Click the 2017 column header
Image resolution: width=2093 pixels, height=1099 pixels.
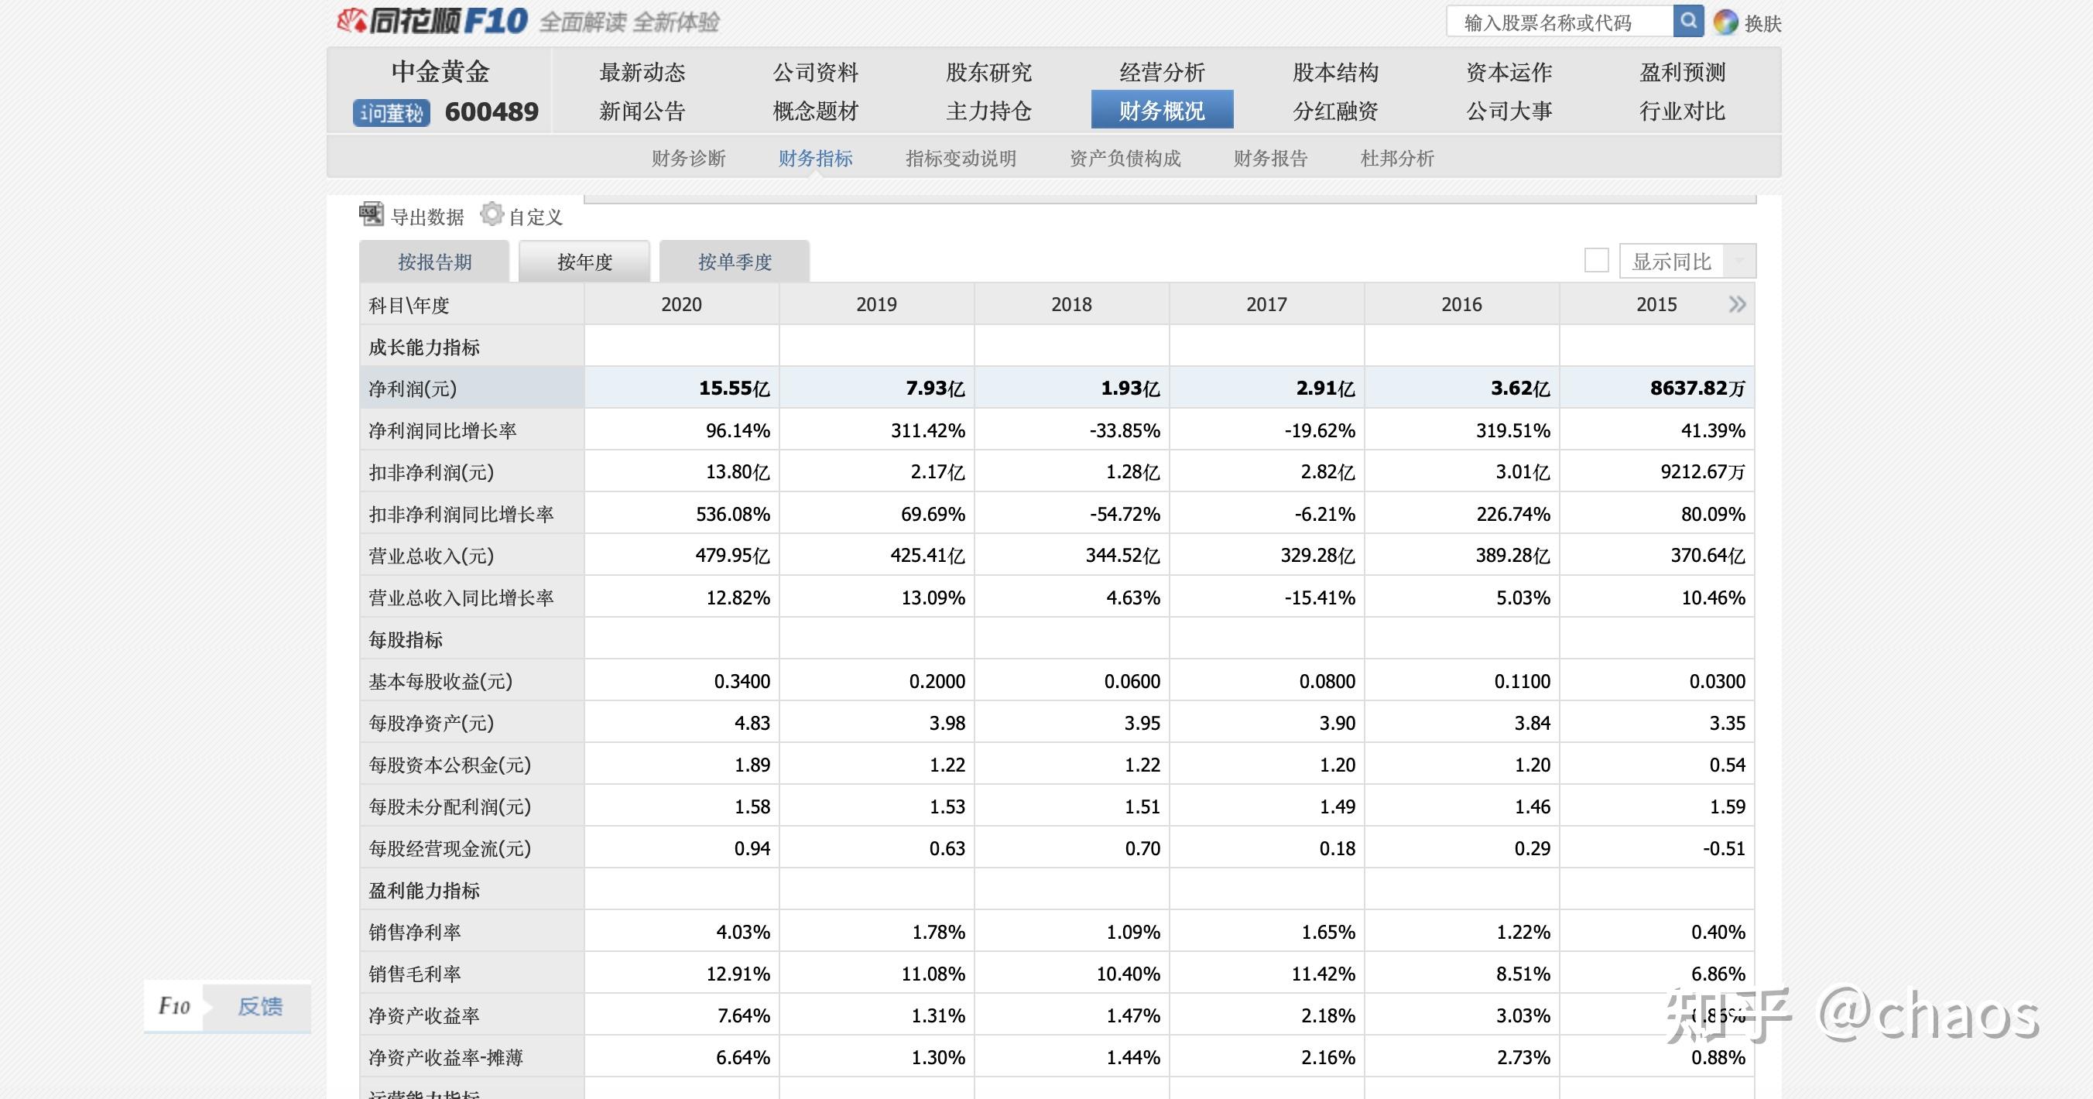[1266, 305]
